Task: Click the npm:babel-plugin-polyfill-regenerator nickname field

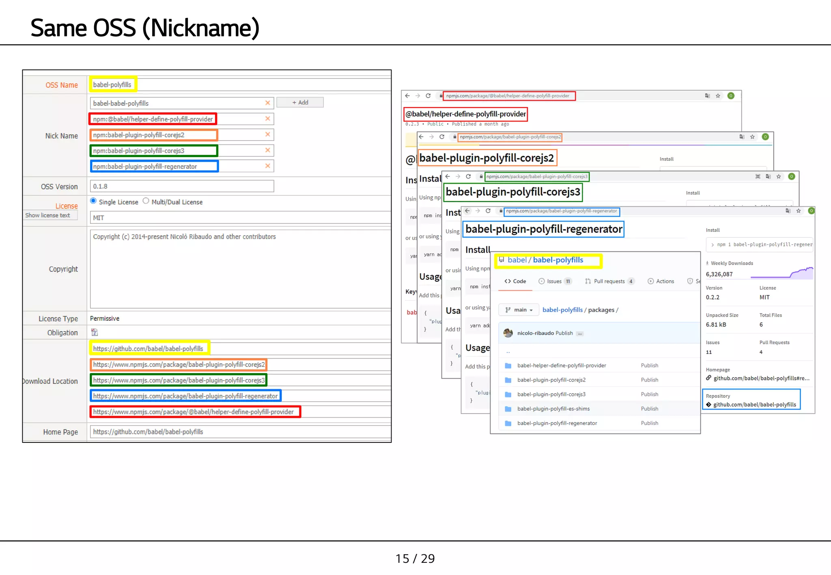Action: (182, 167)
